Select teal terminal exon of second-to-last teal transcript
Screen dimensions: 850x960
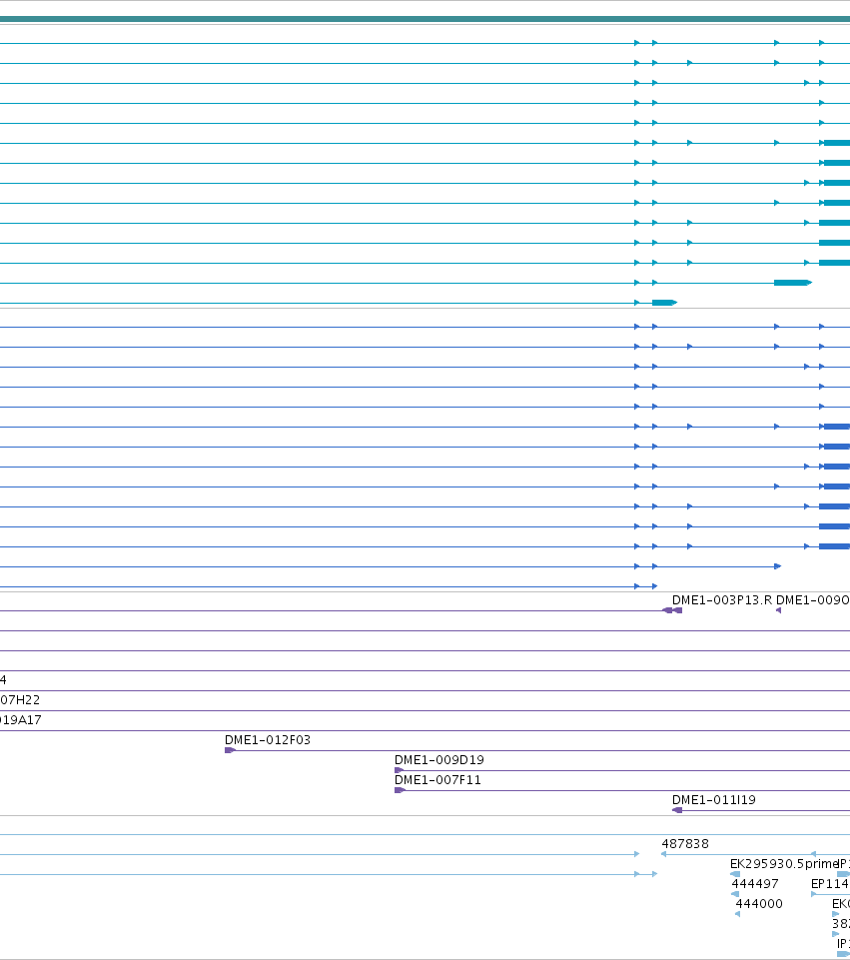pos(792,283)
